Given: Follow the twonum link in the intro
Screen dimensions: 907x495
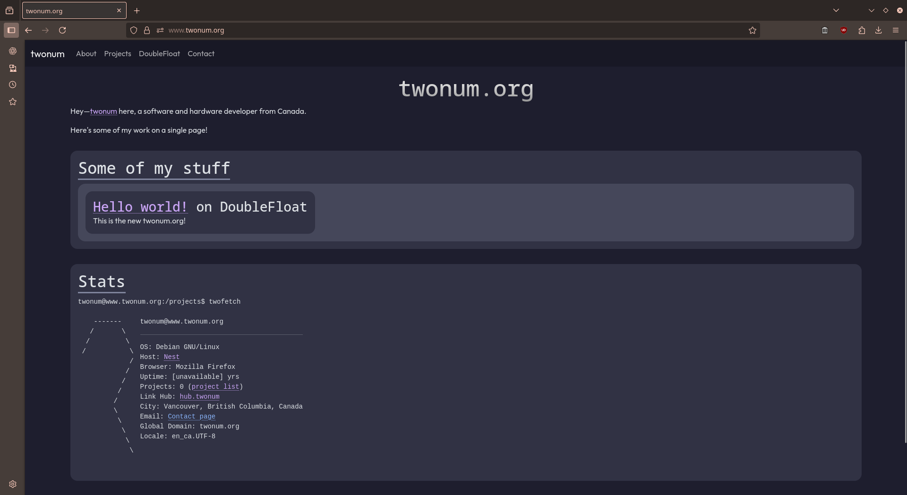Looking at the screenshot, I should coord(103,111).
